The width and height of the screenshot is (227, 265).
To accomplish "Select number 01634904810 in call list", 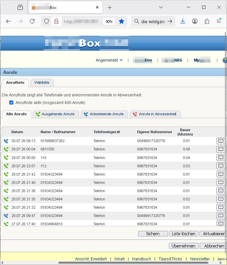I will click(x=52, y=224).
